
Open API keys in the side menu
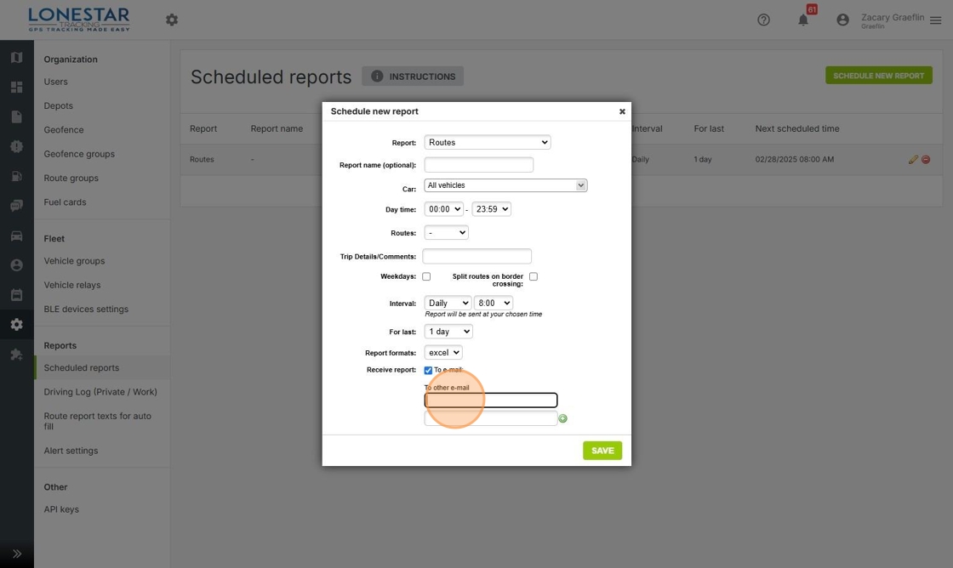click(x=61, y=509)
